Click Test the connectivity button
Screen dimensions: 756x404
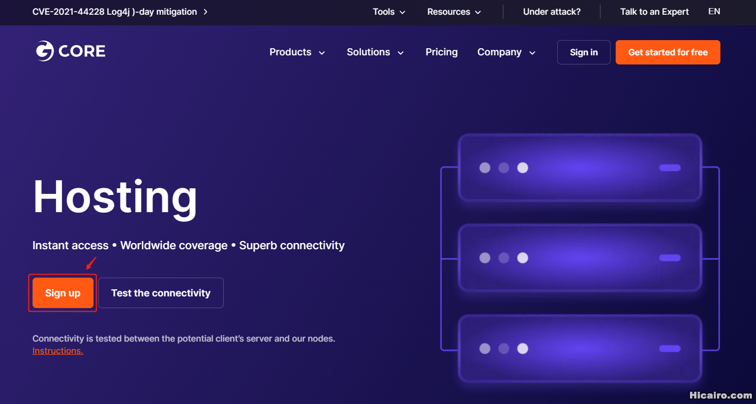pyautogui.click(x=161, y=293)
